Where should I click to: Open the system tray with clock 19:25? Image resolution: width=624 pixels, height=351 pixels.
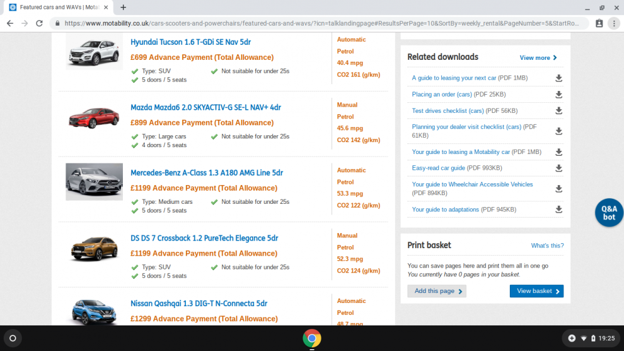tap(591, 339)
